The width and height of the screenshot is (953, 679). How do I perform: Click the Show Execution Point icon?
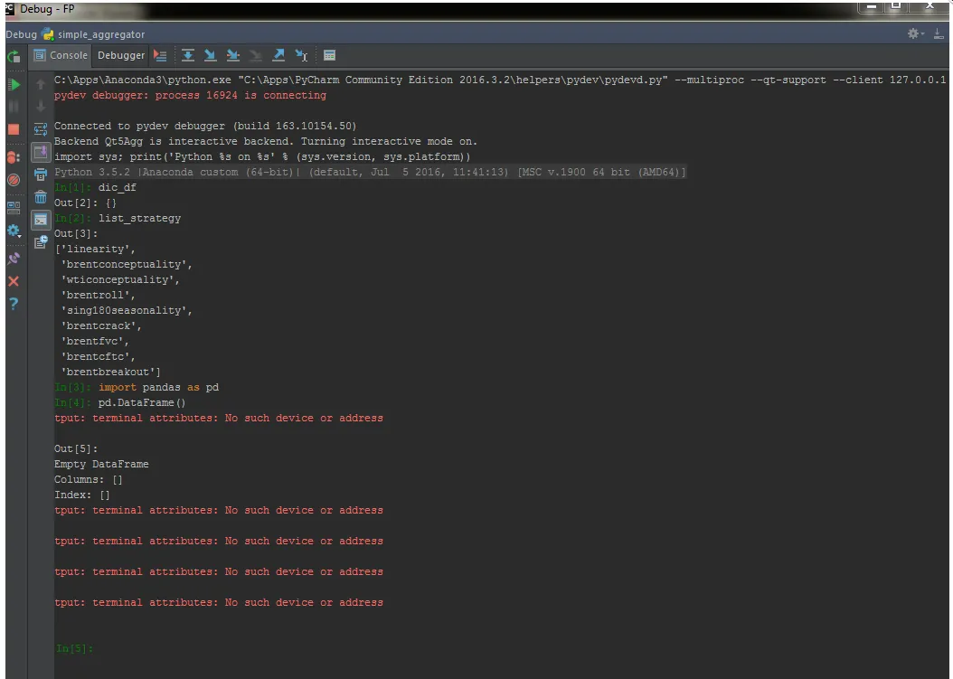[x=160, y=55]
